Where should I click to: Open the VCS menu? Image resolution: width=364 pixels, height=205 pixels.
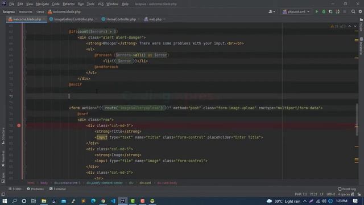click(101, 4)
